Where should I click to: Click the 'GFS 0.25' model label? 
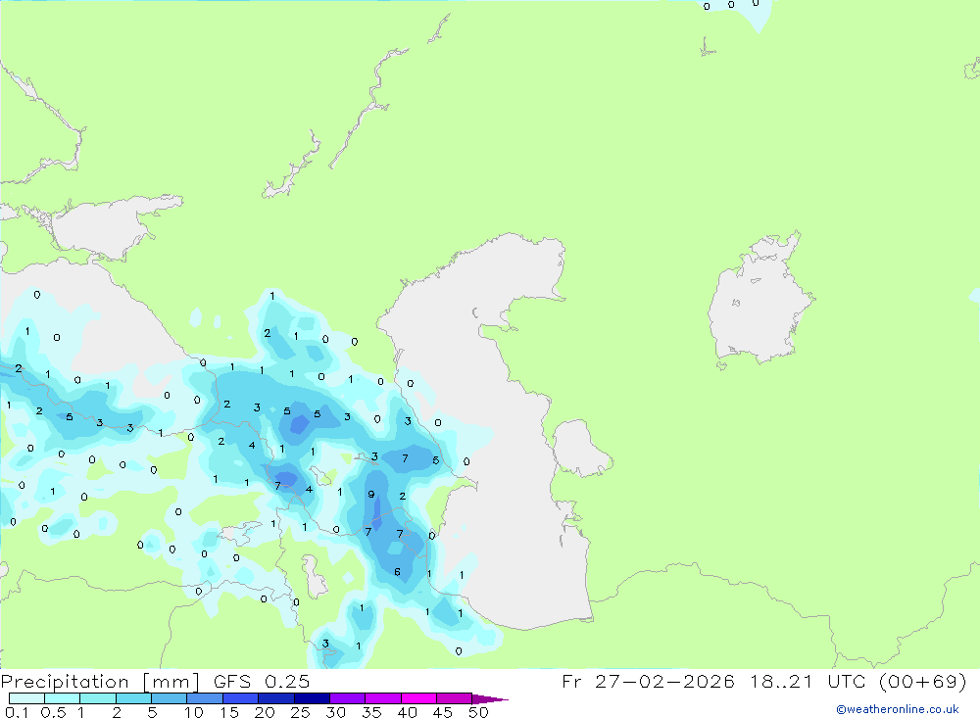point(262,681)
